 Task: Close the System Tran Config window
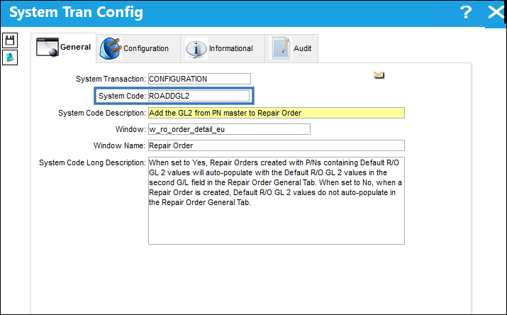[x=496, y=12]
